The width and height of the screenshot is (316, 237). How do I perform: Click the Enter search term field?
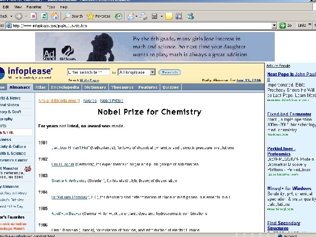click(89, 72)
